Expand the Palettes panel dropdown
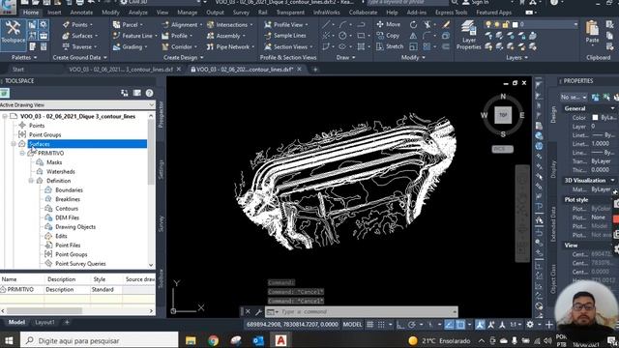The height and width of the screenshot is (348, 619). click(x=23, y=58)
